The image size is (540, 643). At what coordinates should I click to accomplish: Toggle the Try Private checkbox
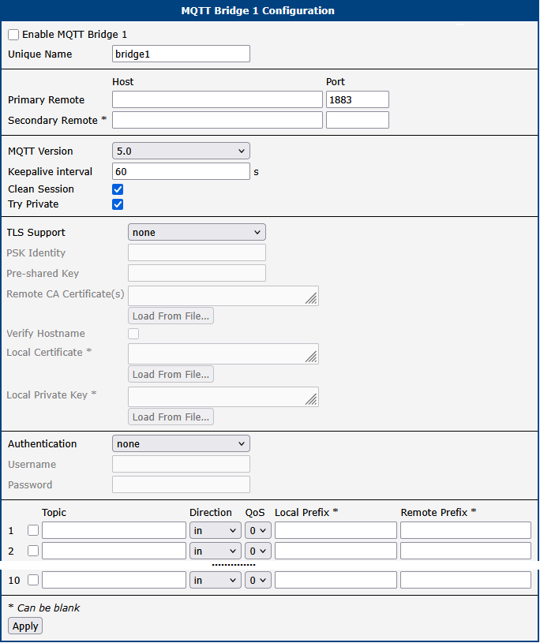point(118,204)
